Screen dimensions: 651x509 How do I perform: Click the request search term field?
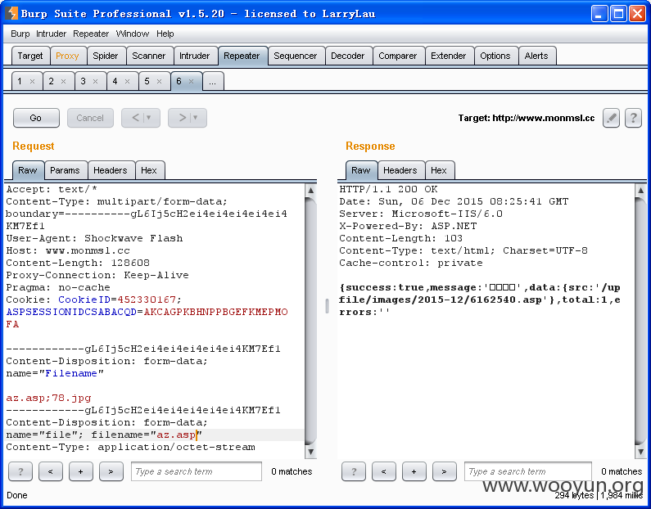[x=197, y=471]
